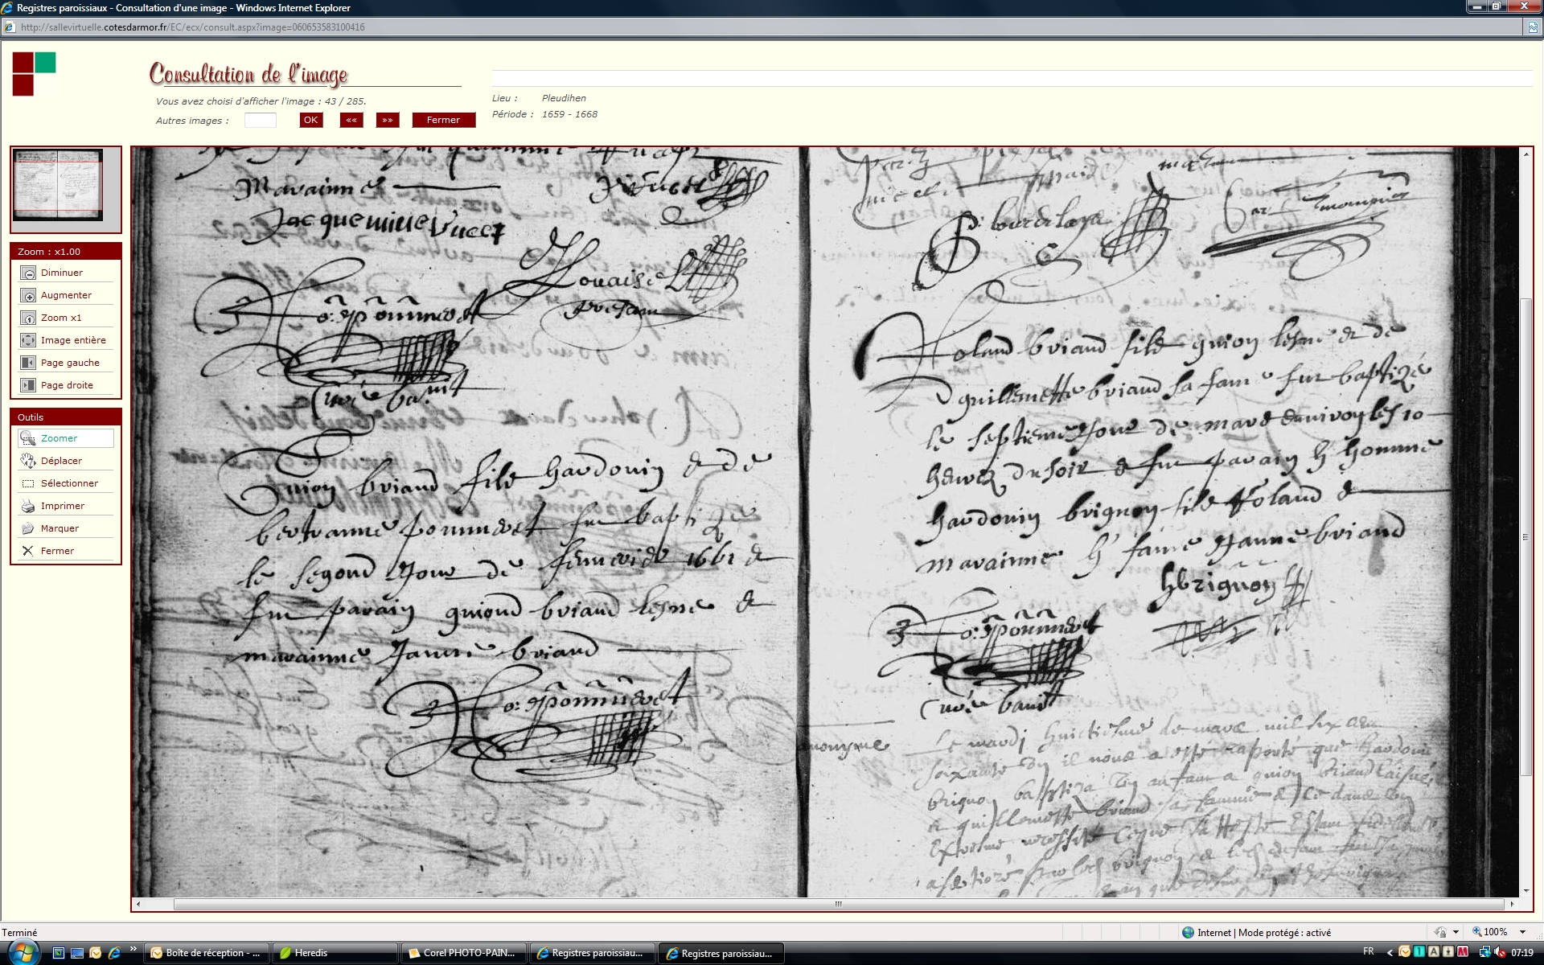
Task: Open the browser zoom level dropdown arrow
Action: pos(1522,932)
